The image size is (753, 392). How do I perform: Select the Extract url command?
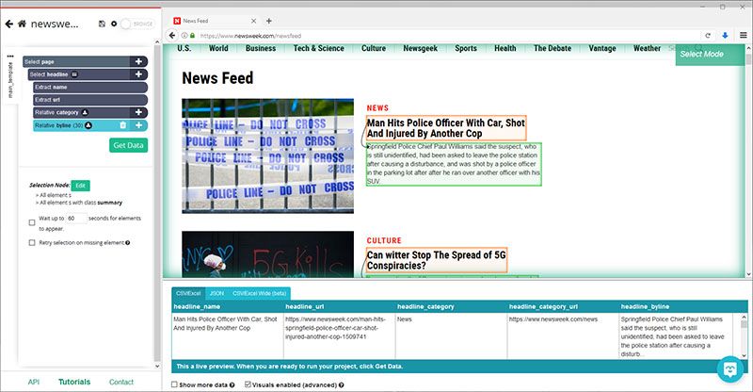tap(90, 100)
